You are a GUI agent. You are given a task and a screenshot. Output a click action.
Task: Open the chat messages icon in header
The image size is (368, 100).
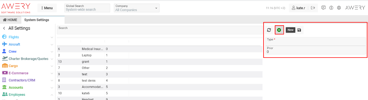coord(324,8)
